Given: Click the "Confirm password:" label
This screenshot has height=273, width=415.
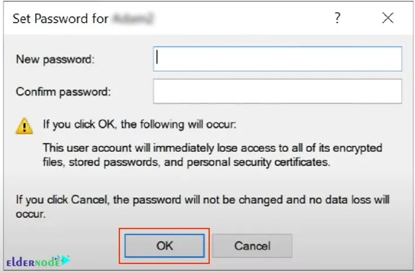Looking at the screenshot, I should click(63, 92).
